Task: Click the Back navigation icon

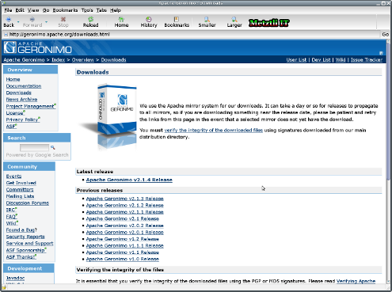Action: click(x=9, y=19)
